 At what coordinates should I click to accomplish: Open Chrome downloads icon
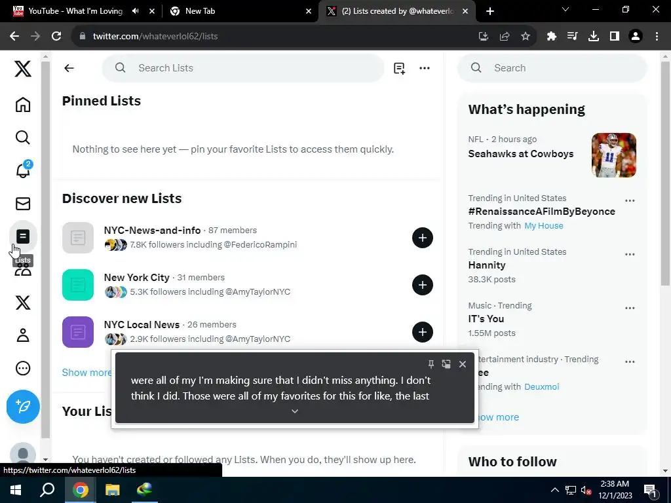pos(594,37)
